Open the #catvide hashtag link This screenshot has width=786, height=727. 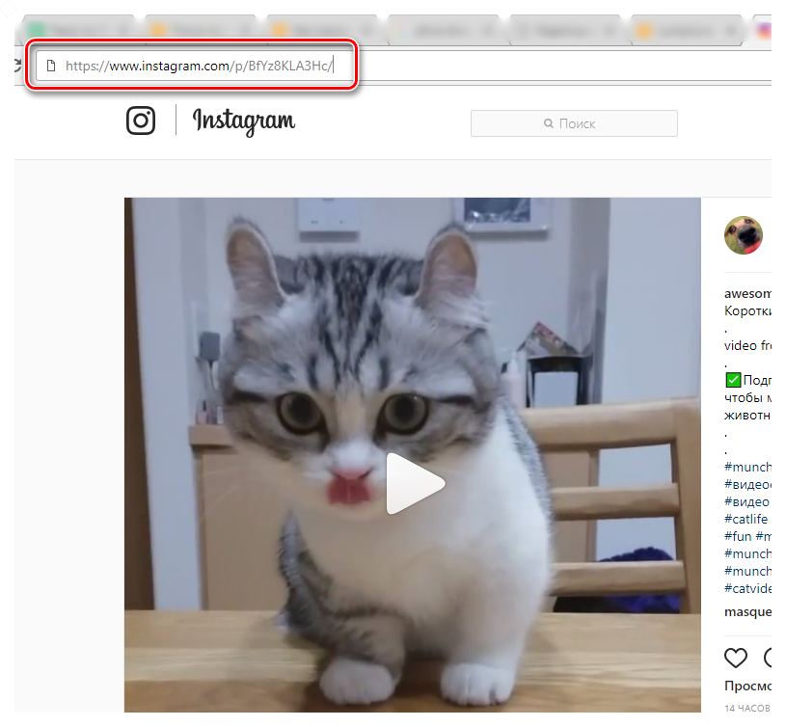point(747,588)
